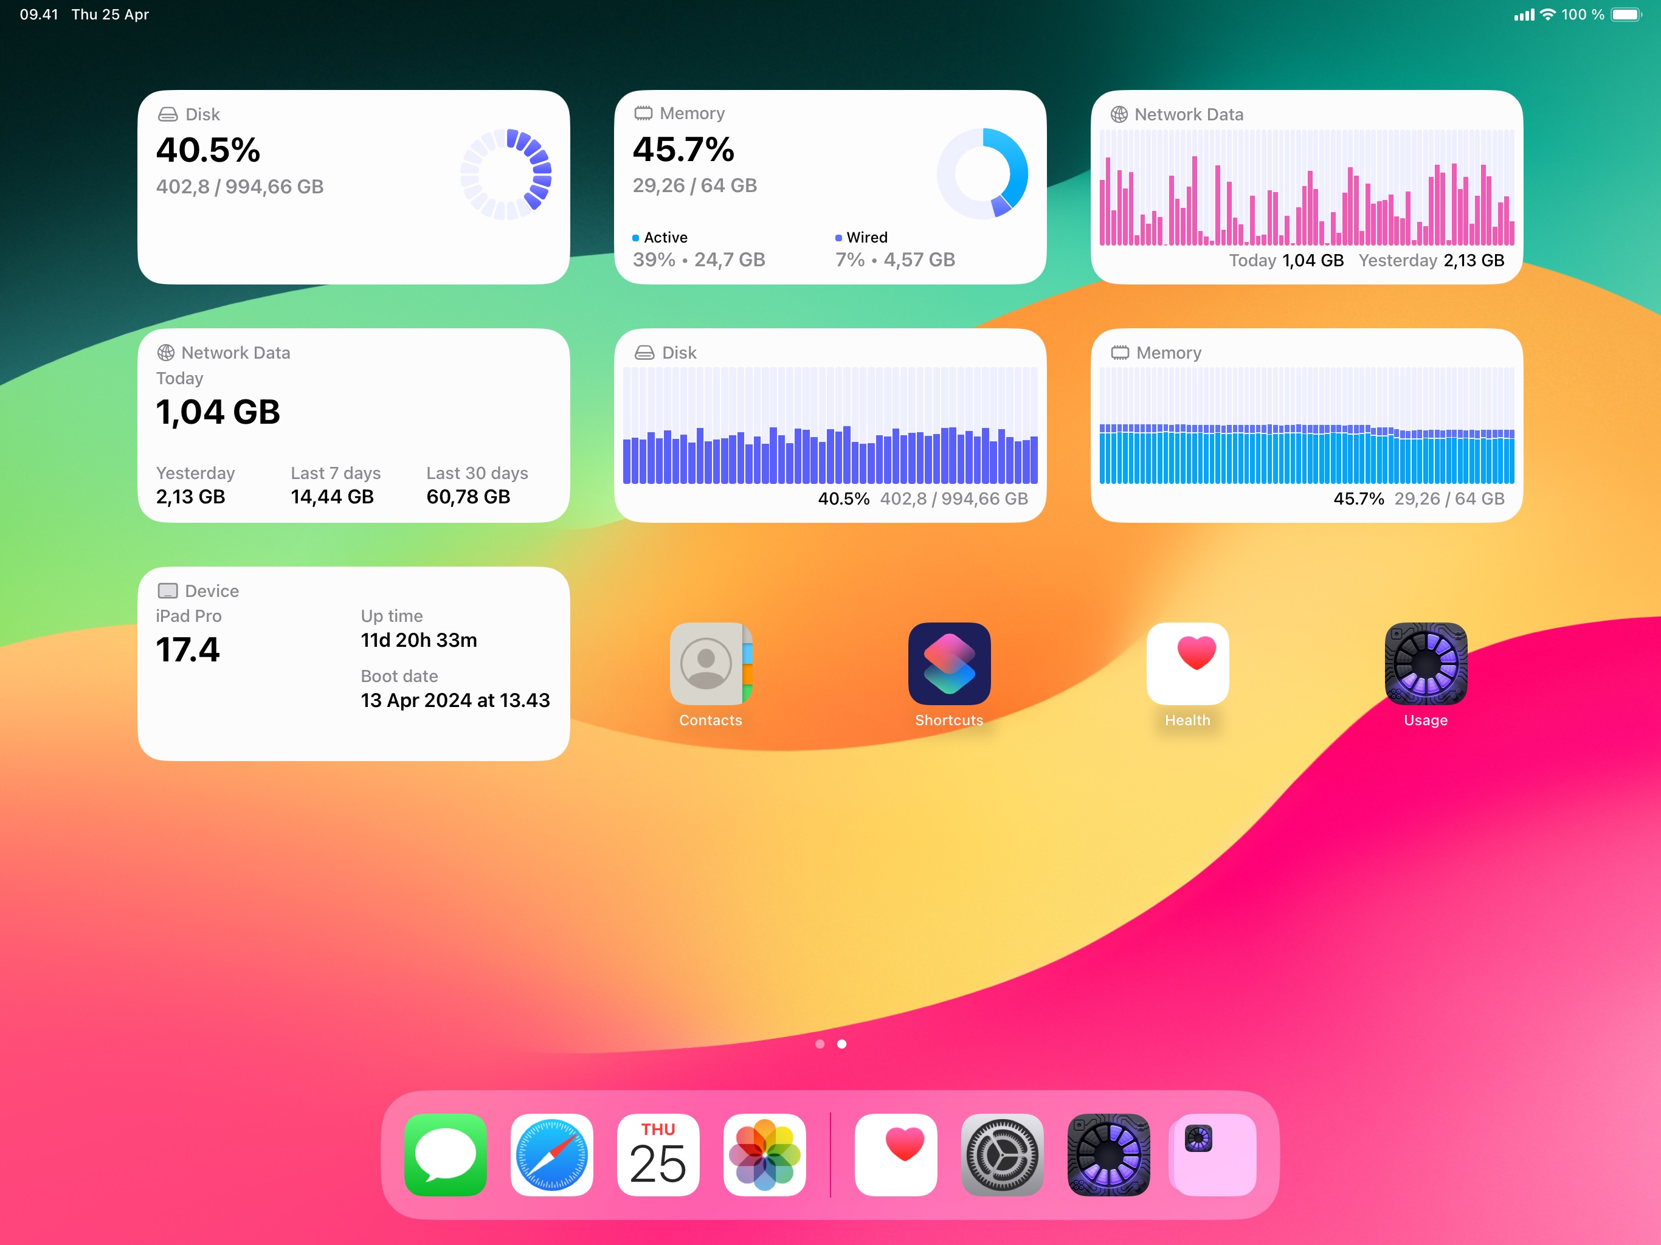
Task: Tap the date Thu 25 Apr in status bar
Action: tap(111, 14)
